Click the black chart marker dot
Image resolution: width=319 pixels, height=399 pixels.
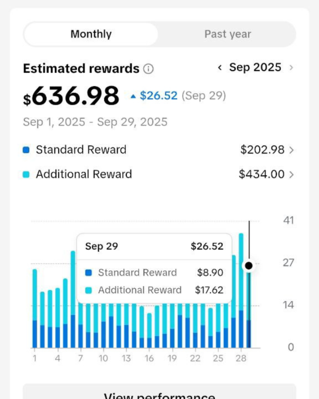[x=249, y=266]
